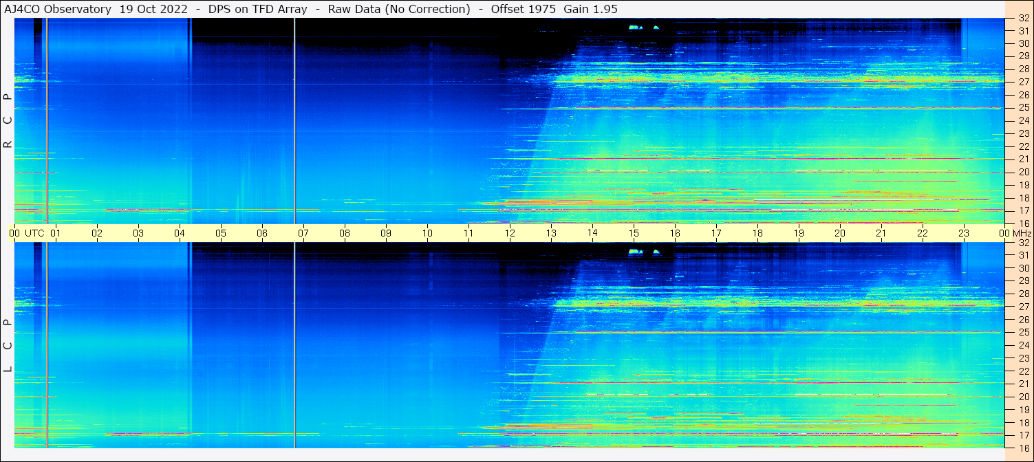Click the 01 hour label on time axis

pyautogui.click(x=55, y=233)
